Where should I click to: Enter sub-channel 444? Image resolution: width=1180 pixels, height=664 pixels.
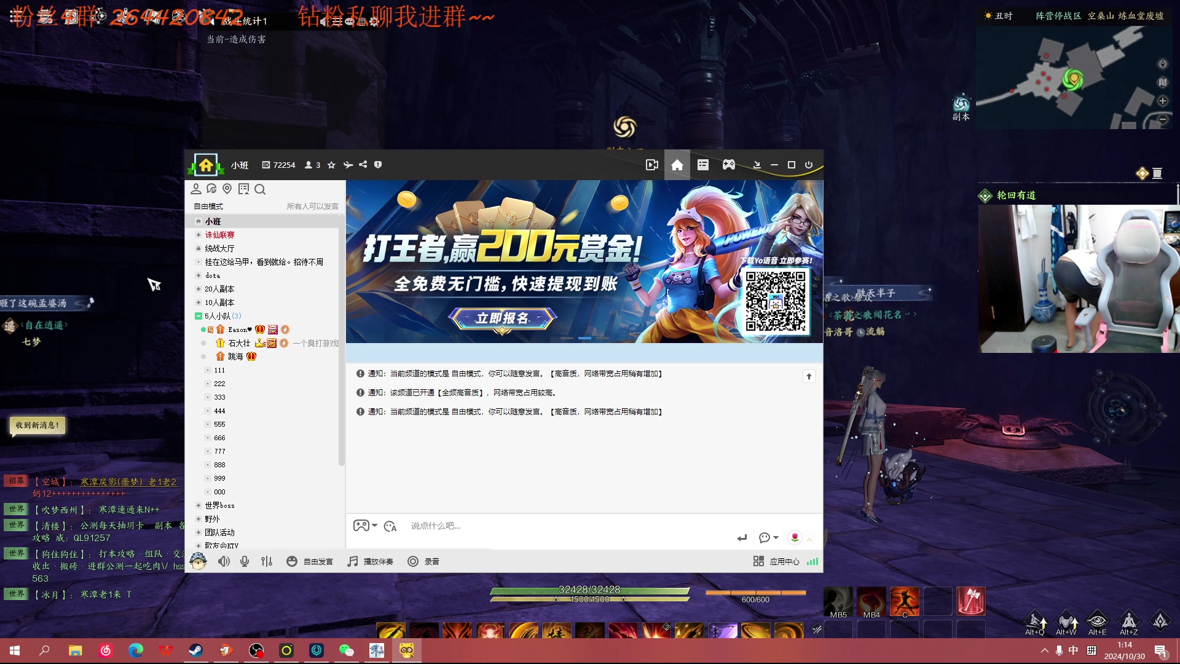click(219, 411)
